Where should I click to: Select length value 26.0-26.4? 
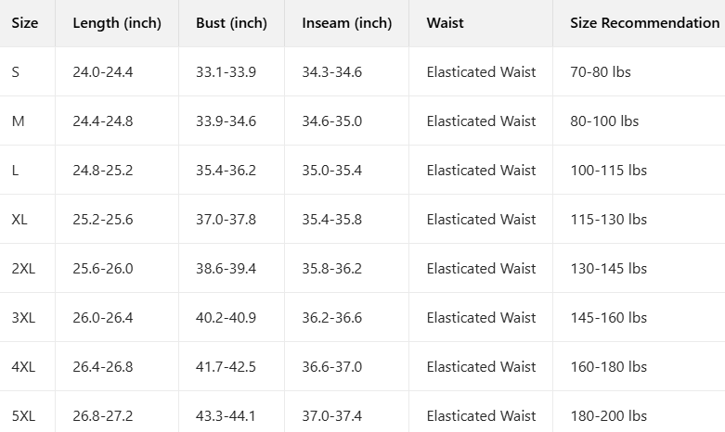[103, 318]
